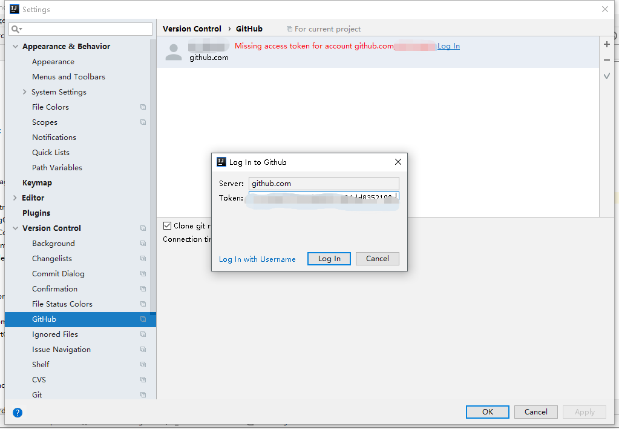Open the search history dropdown arrow

21,29
